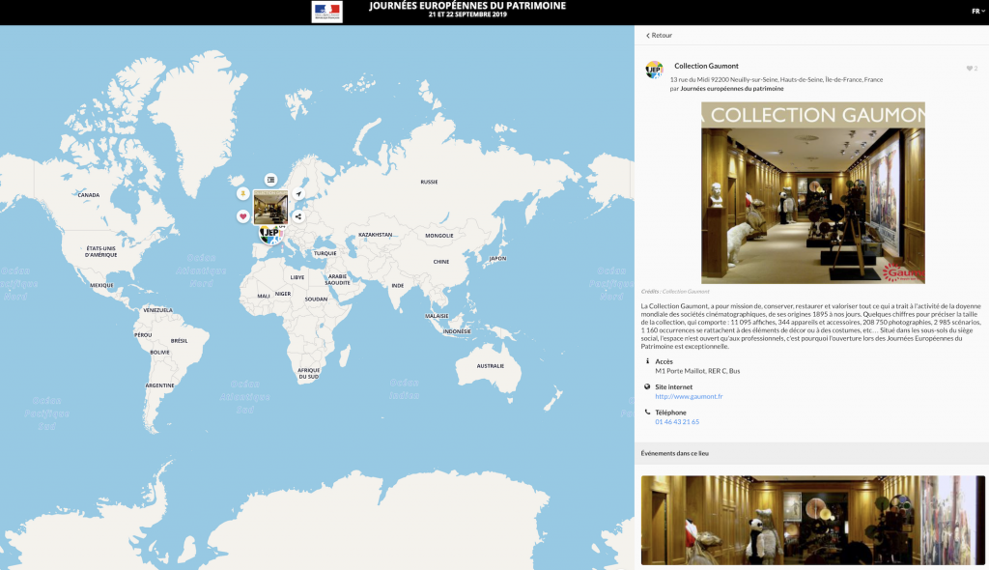Like the place with the grey heart counter
Viewport: 989px width, 570px height.
[972, 69]
